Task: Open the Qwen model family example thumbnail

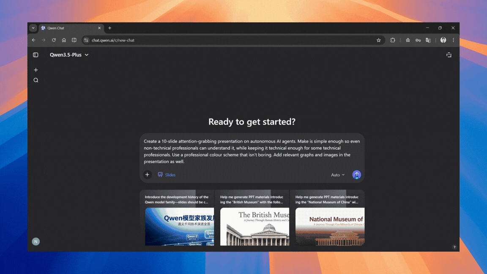Action: click(x=180, y=227)
